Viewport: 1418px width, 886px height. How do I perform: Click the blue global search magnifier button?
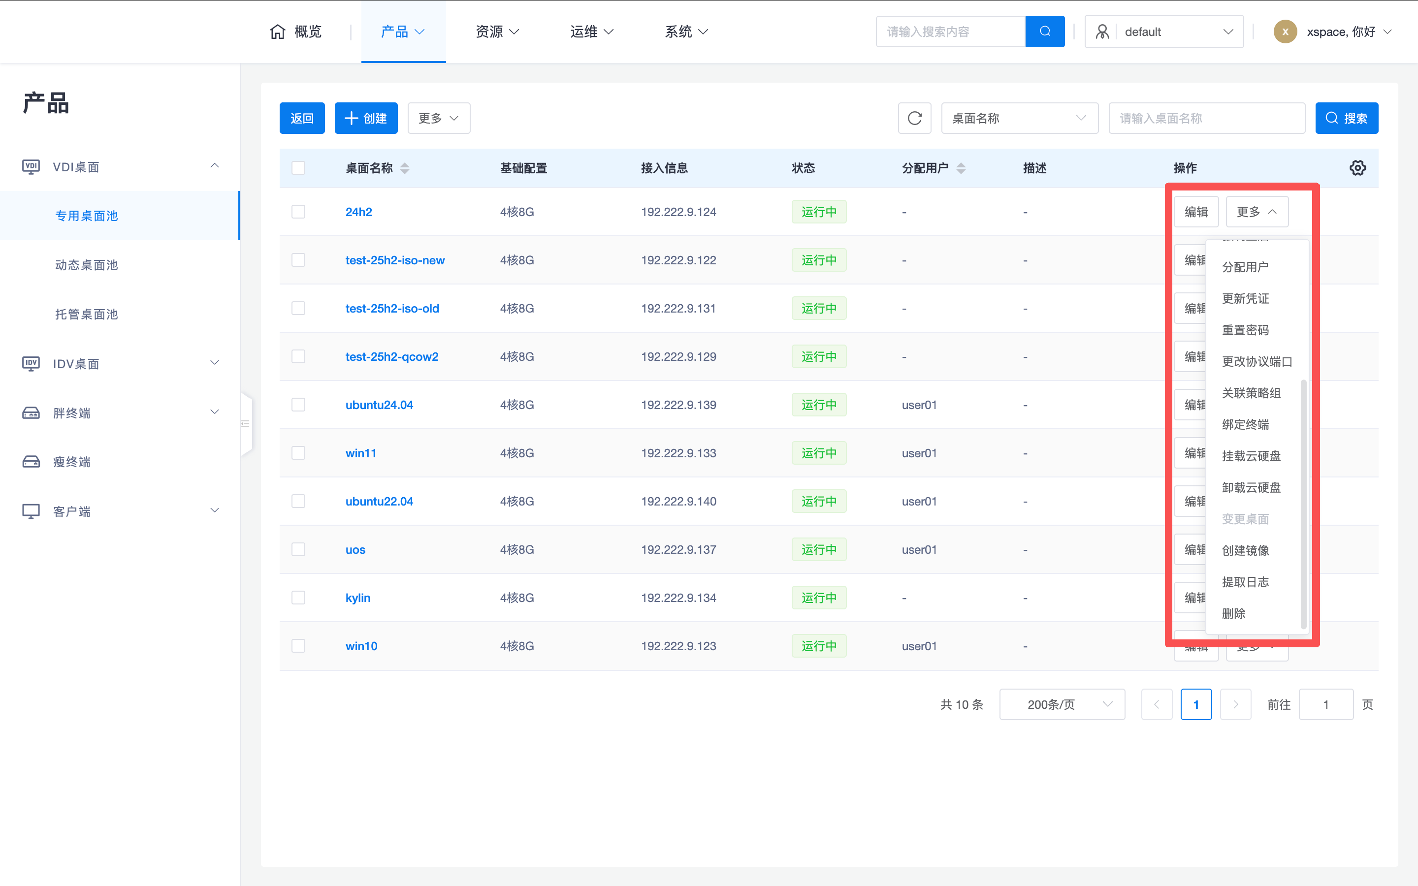click(1045, 32)
